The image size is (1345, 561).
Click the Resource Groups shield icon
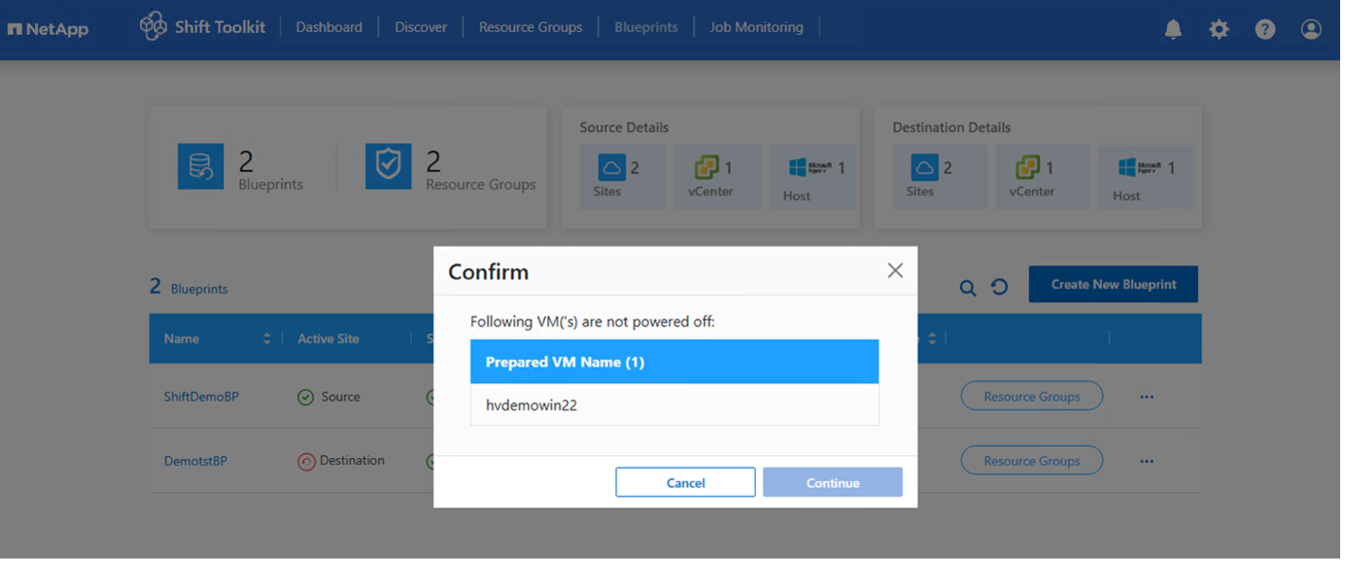[x=388, y=166]
